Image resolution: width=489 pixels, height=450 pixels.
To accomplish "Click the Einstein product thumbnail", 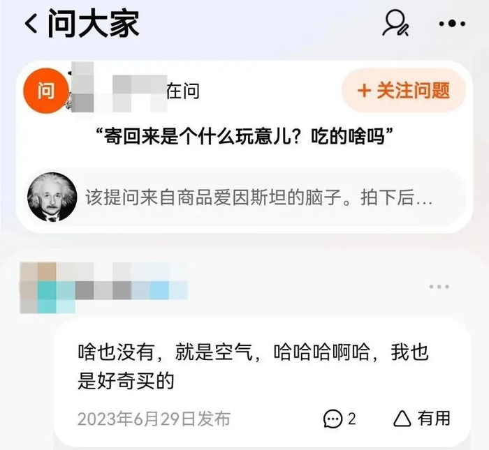I will point(52,197).
